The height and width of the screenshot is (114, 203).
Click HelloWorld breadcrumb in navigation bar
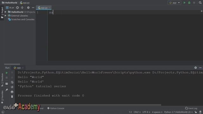(x=10, y=3)
